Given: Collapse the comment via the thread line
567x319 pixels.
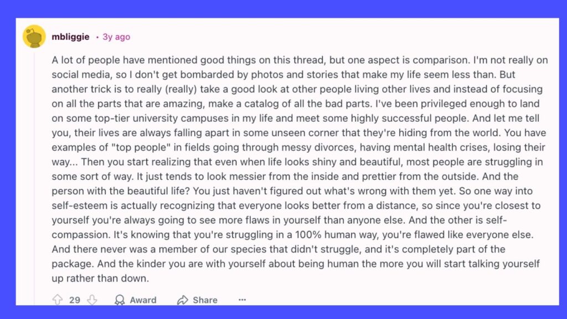Looking at the screenshot, I should 34,166.
